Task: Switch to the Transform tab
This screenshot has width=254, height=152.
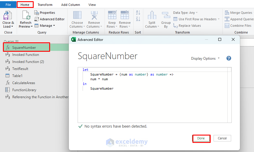Action: (x=45, y=5)
